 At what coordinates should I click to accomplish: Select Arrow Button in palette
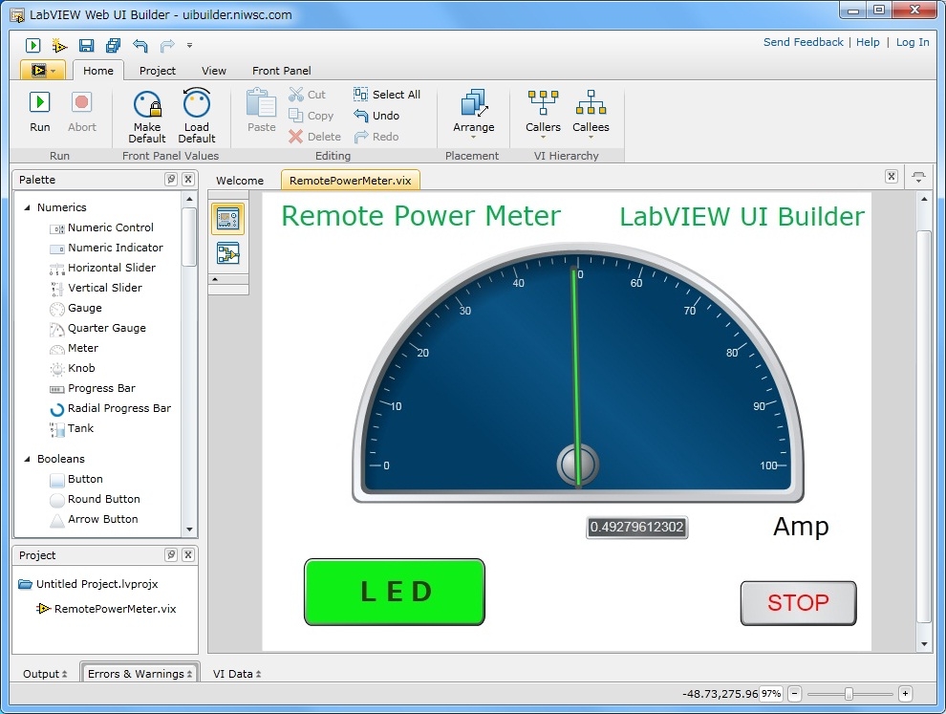pos(94,519)
